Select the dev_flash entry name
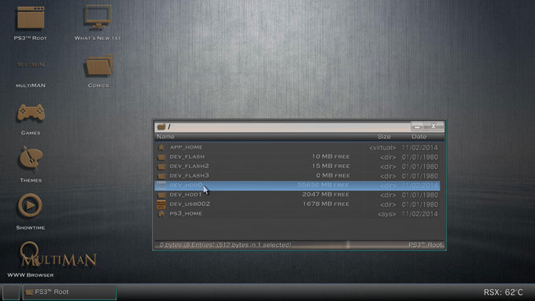 coord(187,157)
